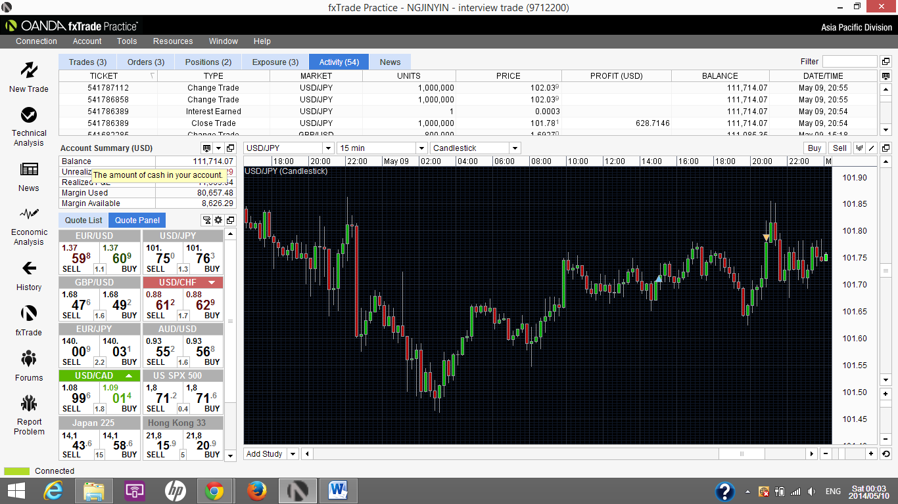The width and height of the screenshot is (898, 504).
Task: Click the Account Summary export table icon
Action: click(206, 148)
